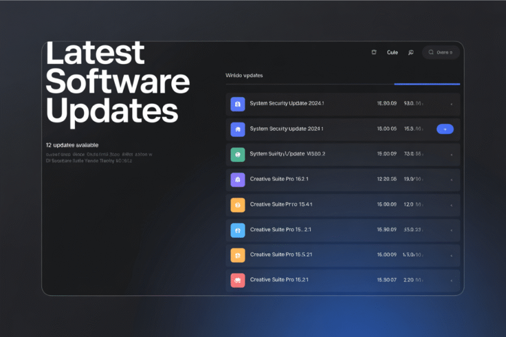Viewport: 506px width, 337px height.
Task: Click the '15.8' size value
Action: point(409,128)
